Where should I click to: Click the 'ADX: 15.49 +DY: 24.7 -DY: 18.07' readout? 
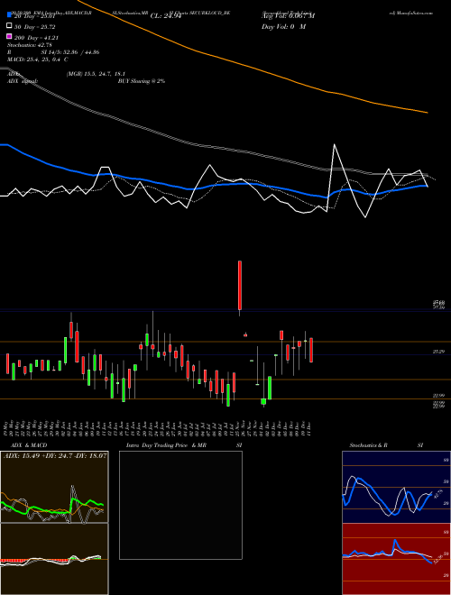55,455
